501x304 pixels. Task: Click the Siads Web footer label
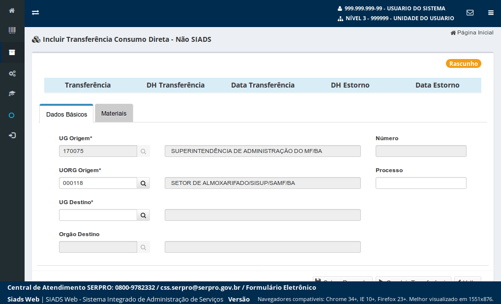click(x=23, y=299)
